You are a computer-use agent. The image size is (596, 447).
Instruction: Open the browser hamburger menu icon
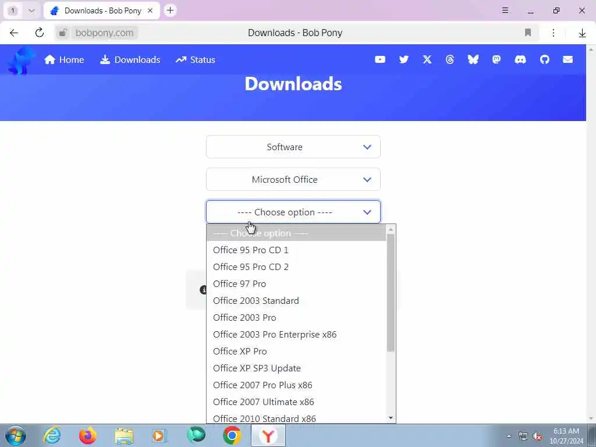[505, 10]
